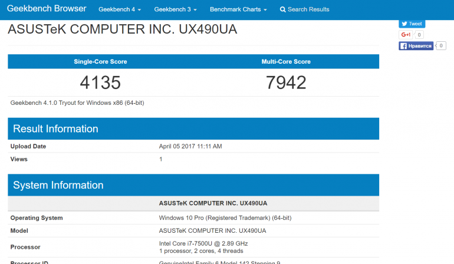This screenshot has height=264, width=454.
Task: Click the Processor row label
Action: (25, 247)
